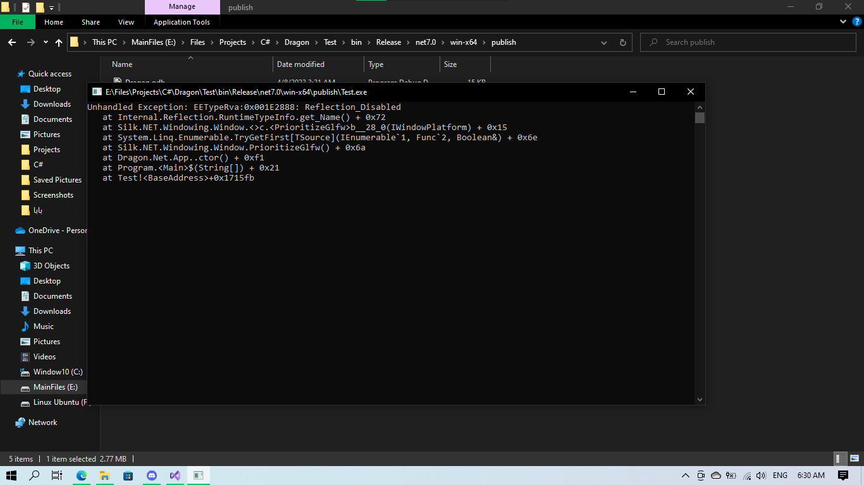
Task: Open taskbar Search
Action: coord(35,476)
